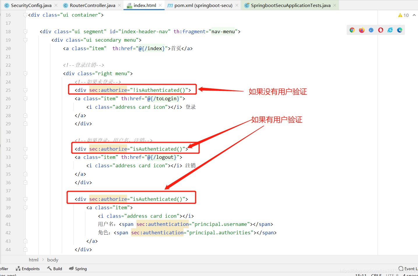Click the @{/toLogin} href value
The width and height of the screenshot is (418, 276).
pyautogui.click(x=163, y=99)
